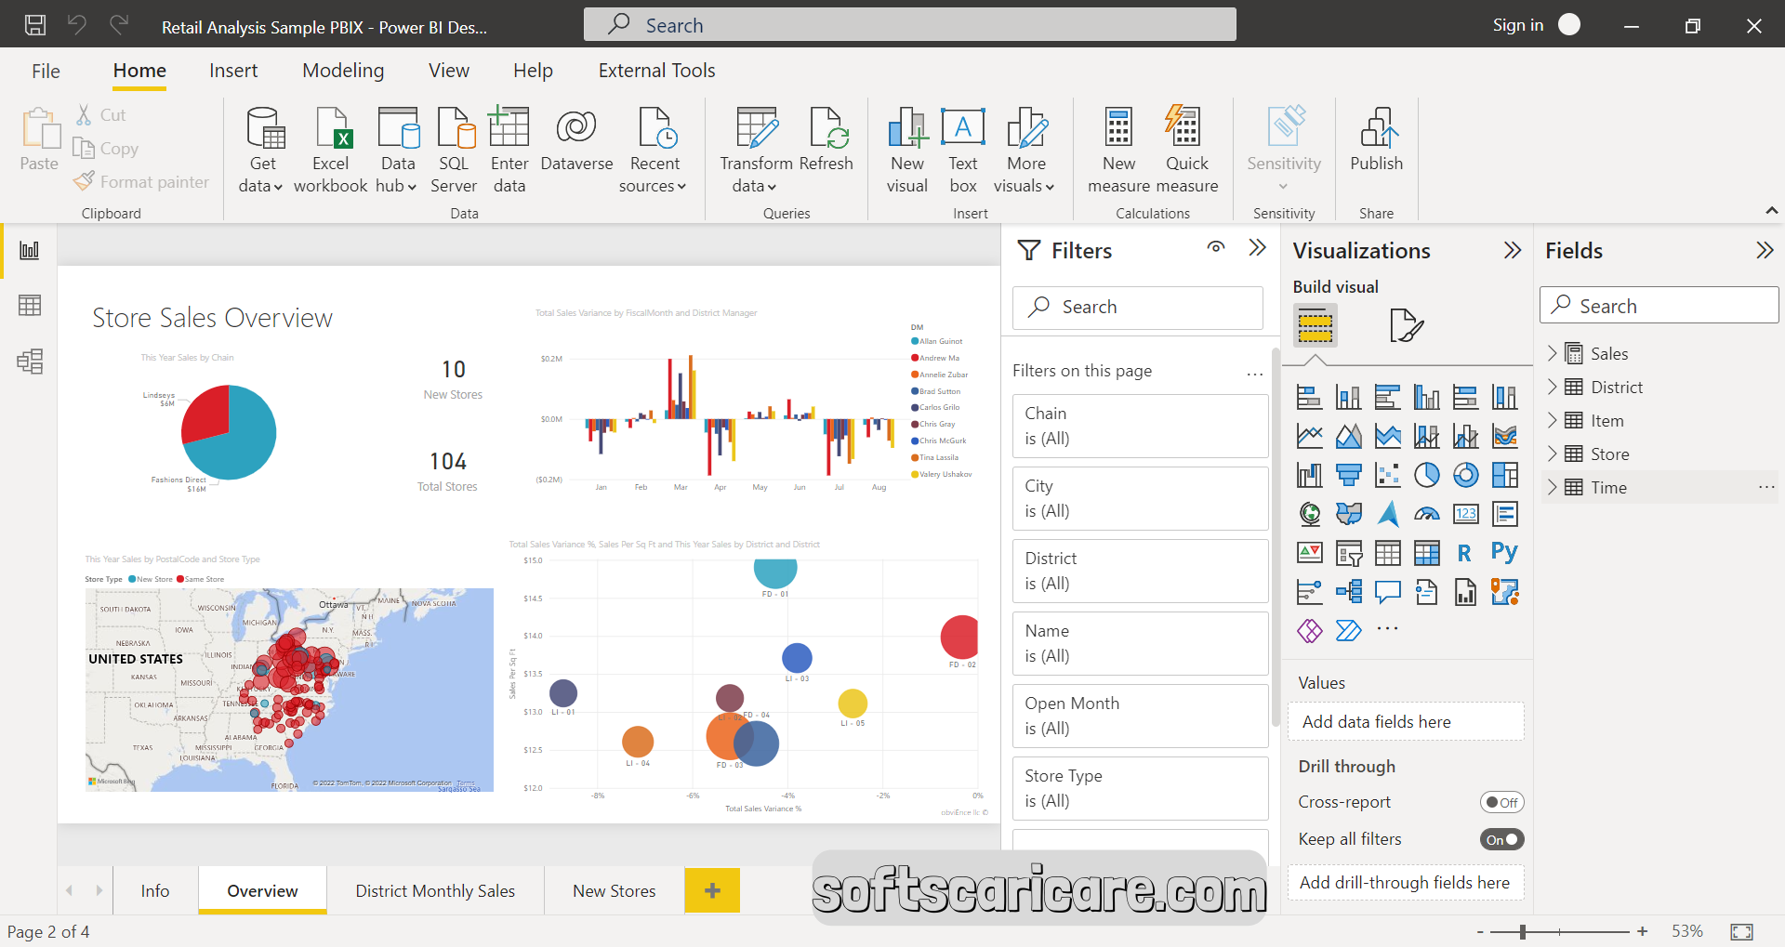Switch to the Insert ribbon tab
Viewport: 1785px width, 947px height.
pyautogui.click(x=233, y=71)
